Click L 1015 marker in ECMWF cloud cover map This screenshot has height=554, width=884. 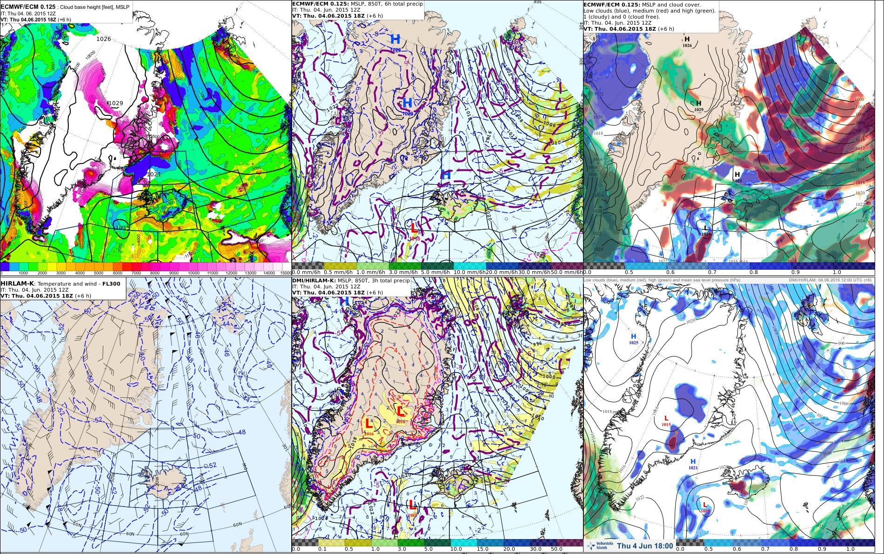[706, 231]
